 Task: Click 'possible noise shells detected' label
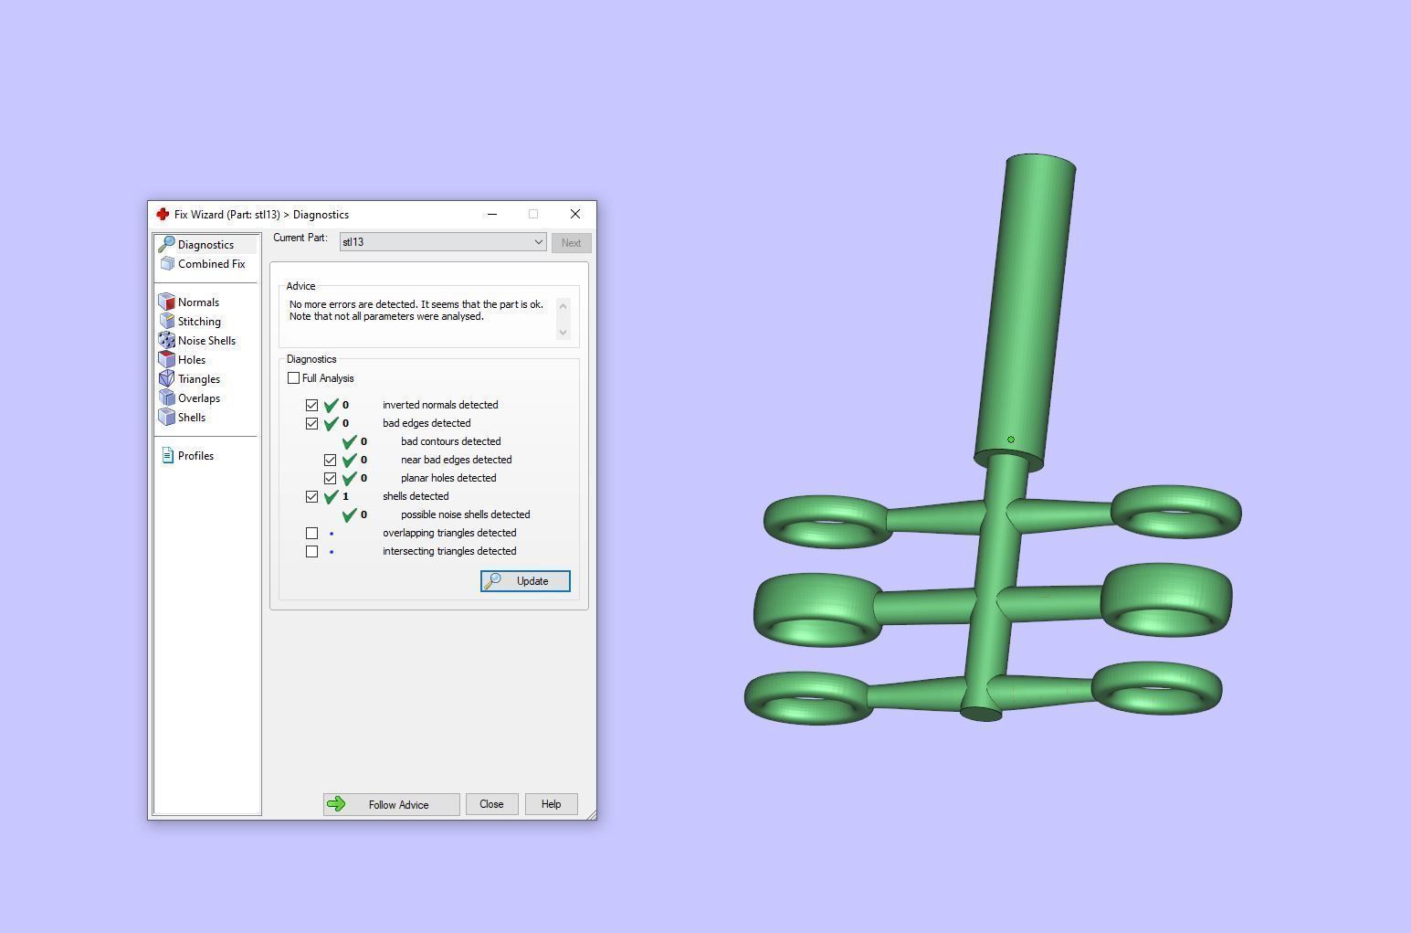(x=465, y=514)
